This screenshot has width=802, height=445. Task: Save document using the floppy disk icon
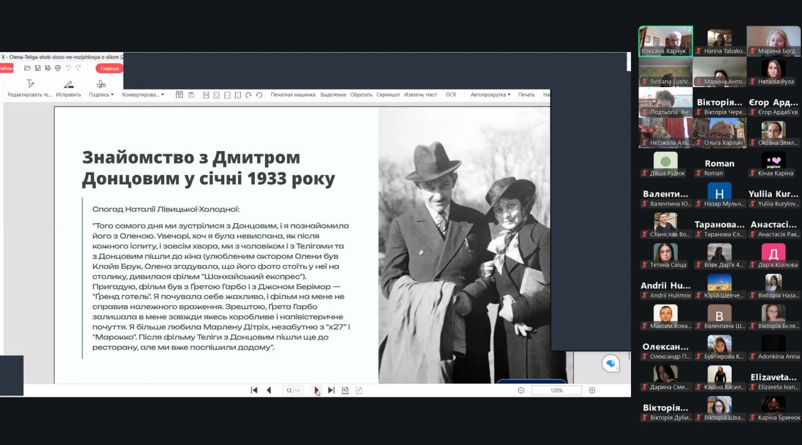[38, 68]
